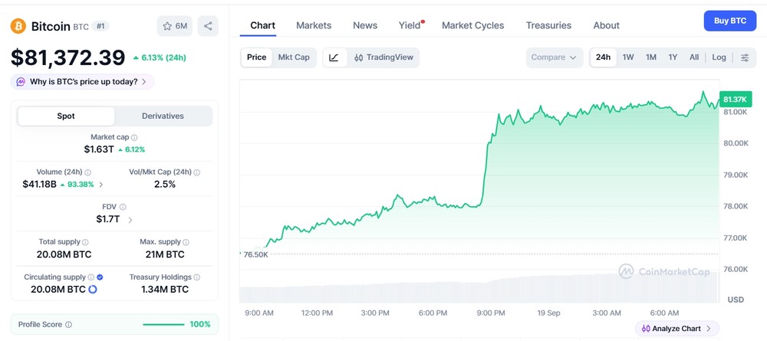Click the Total supply info icon
The image size is (767, 341).
click(x=86, y=242)
